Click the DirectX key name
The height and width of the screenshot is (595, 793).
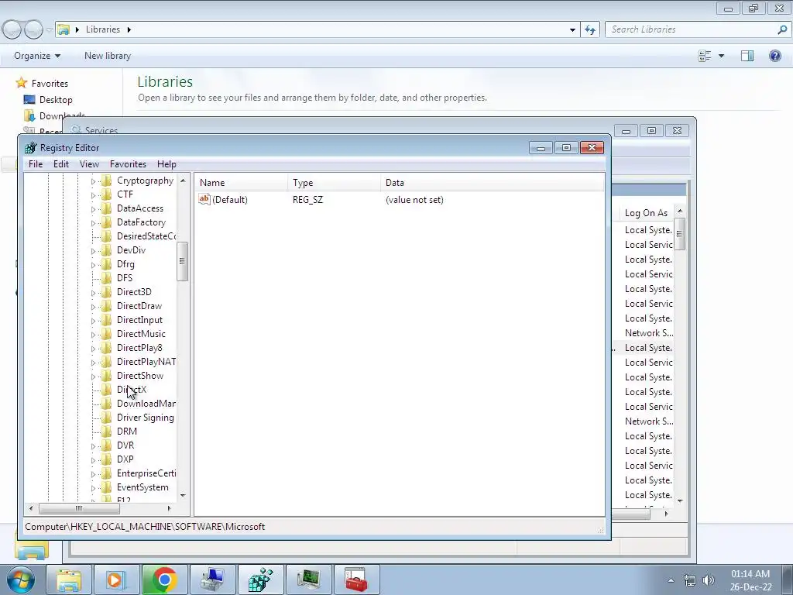(132, 390)
